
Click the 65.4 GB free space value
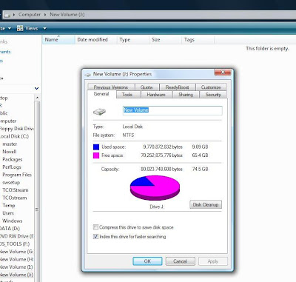[200, 155]
